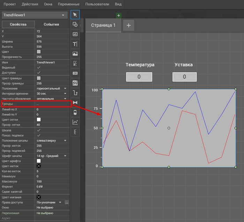
Task: Open the TrendViewer1 object selector dropdown
Action: click(34, 15)
